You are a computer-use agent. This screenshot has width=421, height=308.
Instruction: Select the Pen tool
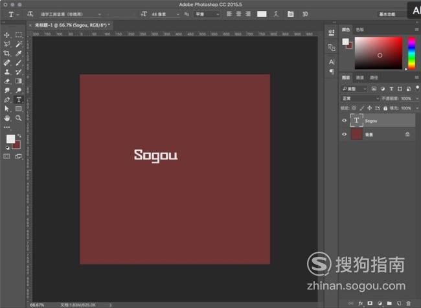point(7,100)
